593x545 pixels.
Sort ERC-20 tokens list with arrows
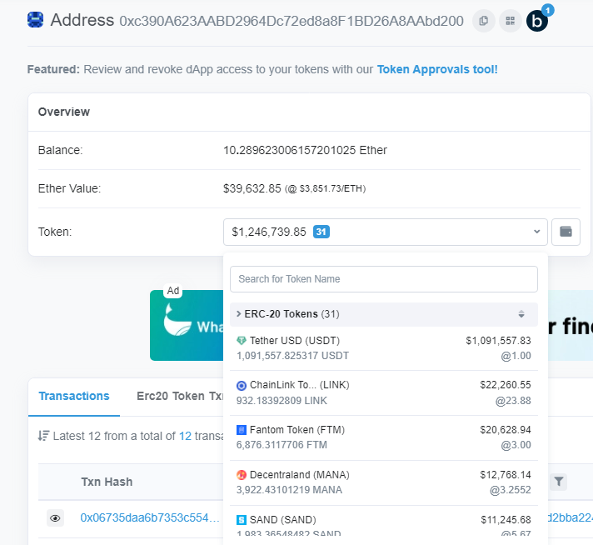pos(521,314)
